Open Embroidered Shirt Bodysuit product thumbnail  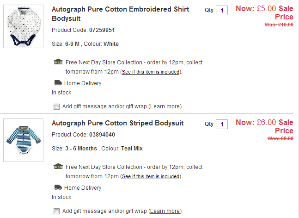(23, 26)
